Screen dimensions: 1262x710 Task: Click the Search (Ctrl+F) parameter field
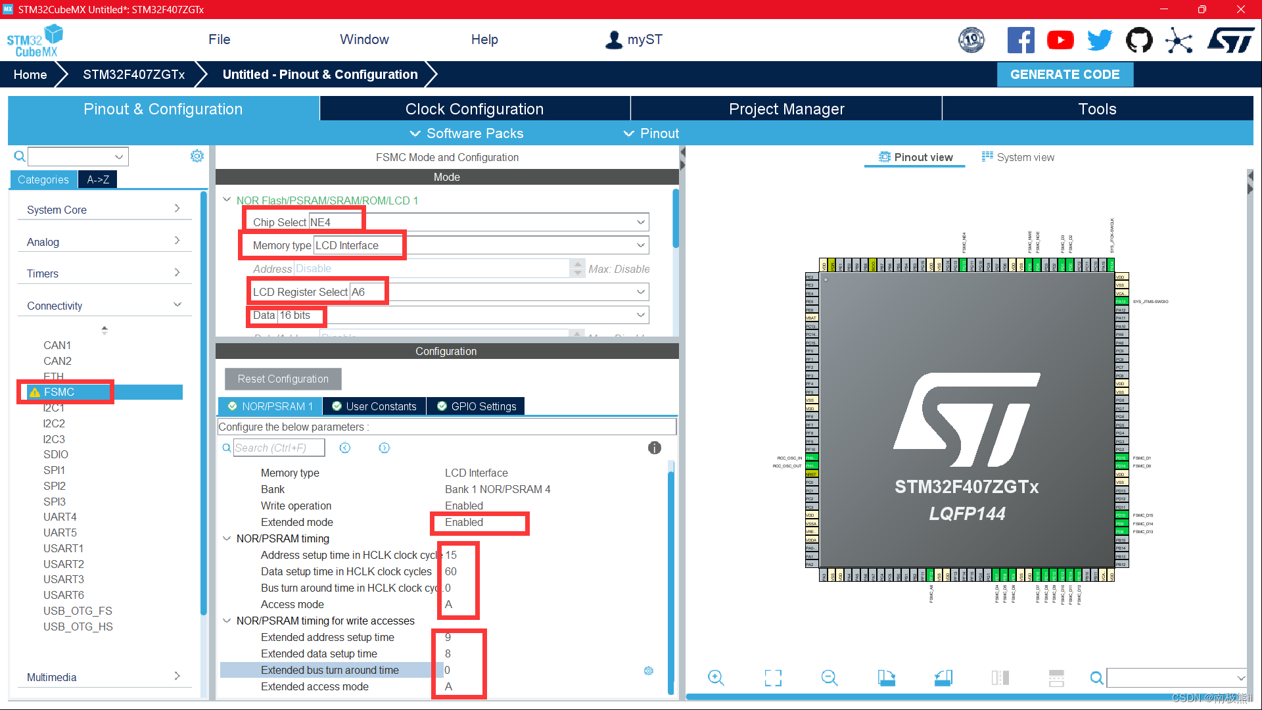(279, 448)
